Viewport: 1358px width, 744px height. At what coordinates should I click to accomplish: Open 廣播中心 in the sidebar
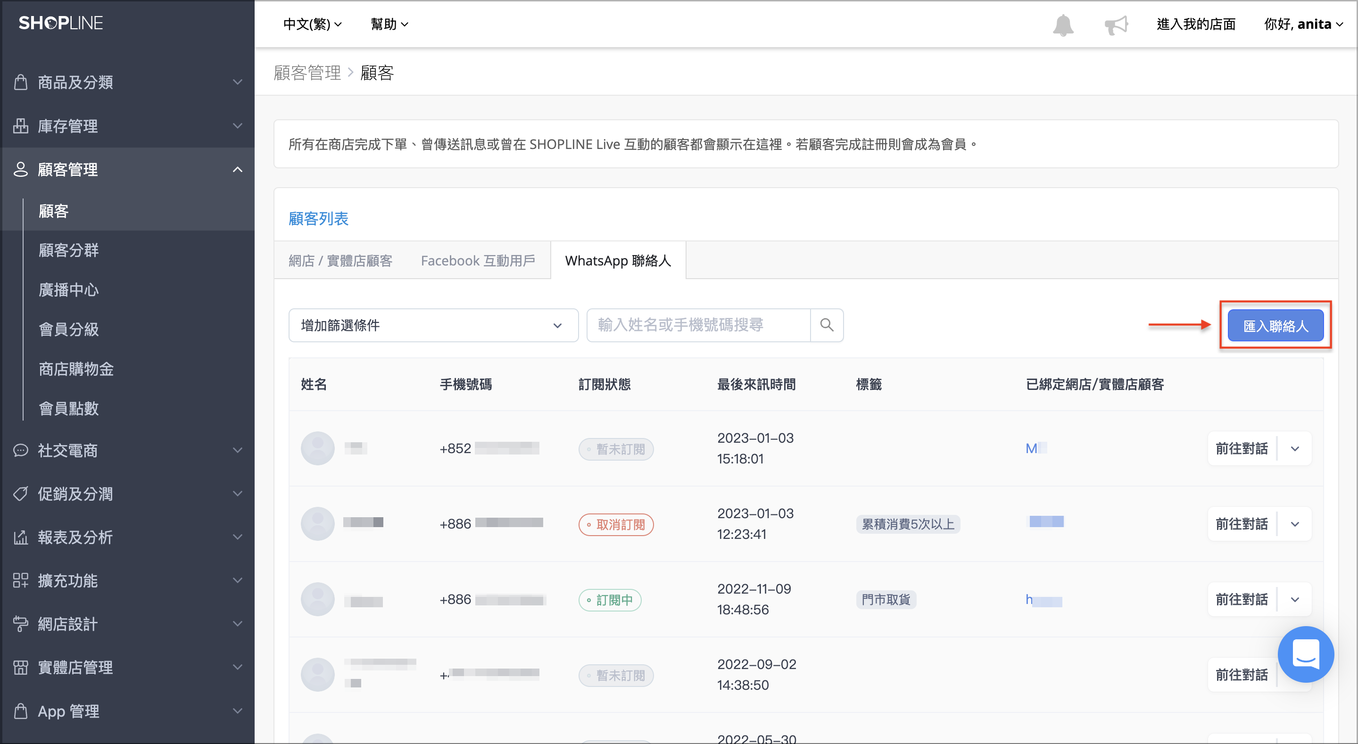[68, 289]
